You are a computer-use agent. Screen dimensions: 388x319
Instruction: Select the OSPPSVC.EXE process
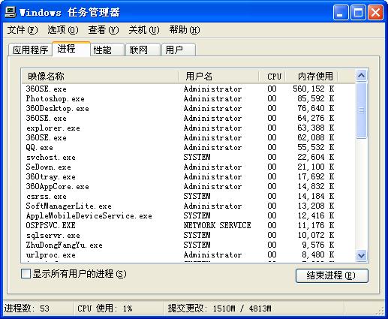tap(188, 225)
